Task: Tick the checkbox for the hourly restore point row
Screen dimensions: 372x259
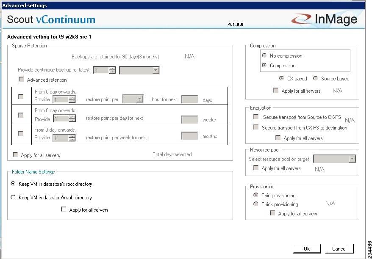Action: (x=21, y=96)
